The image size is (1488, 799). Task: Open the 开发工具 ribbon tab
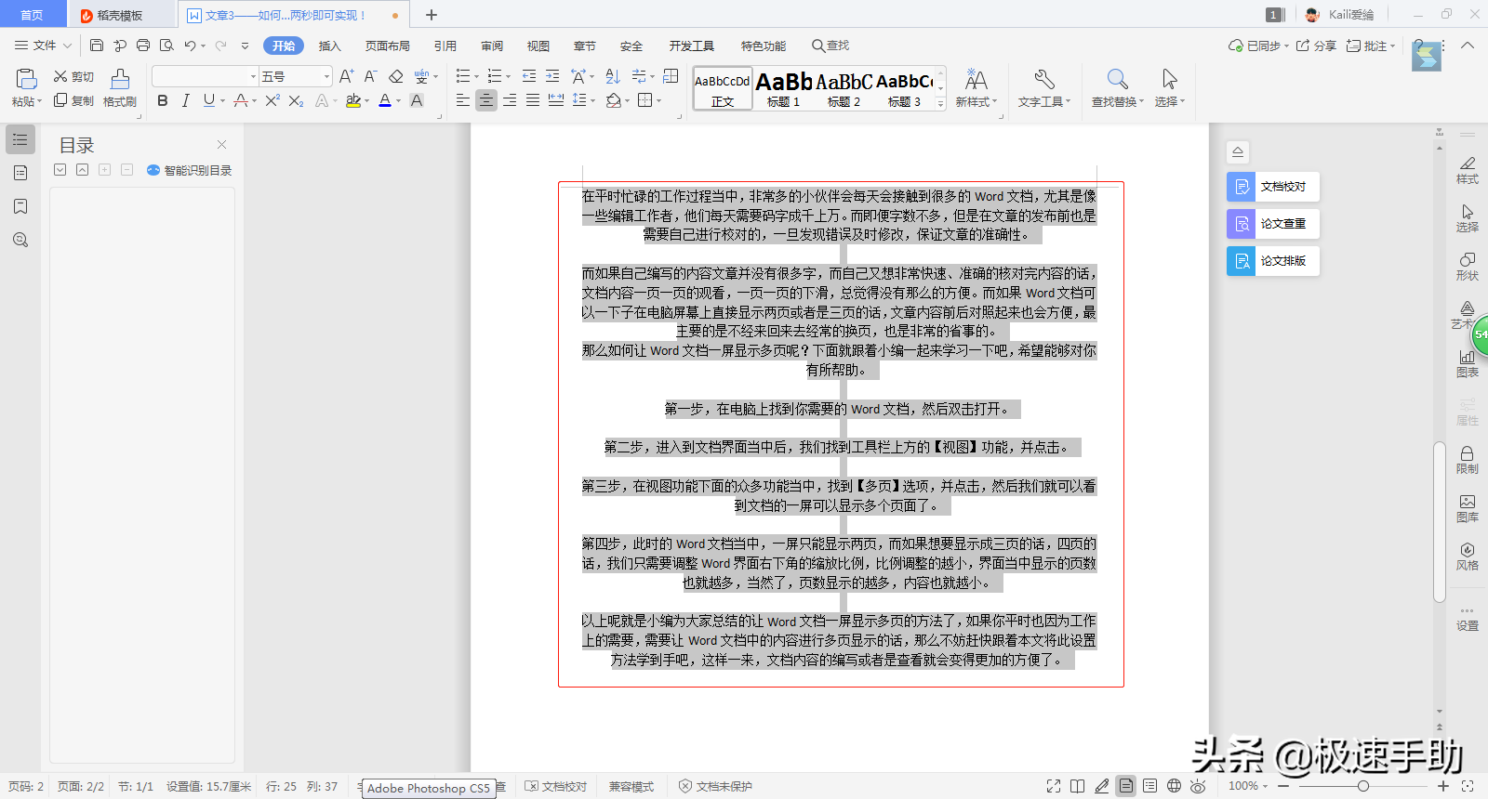click(x=692, y=46)
